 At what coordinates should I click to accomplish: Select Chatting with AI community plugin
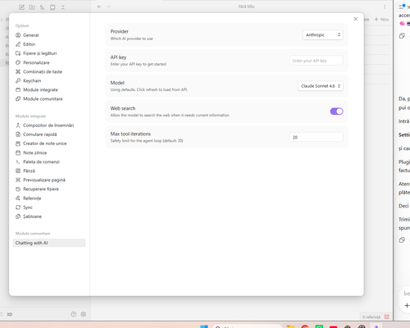click(x=49, y=243)
